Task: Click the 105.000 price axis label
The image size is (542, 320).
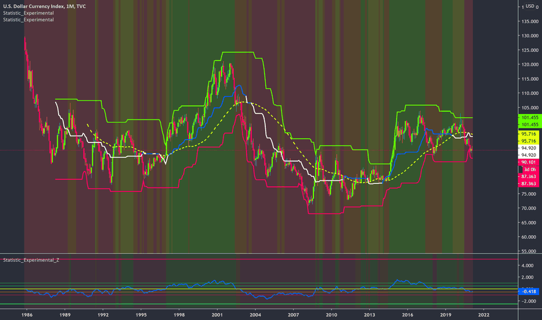Action: 530,108
